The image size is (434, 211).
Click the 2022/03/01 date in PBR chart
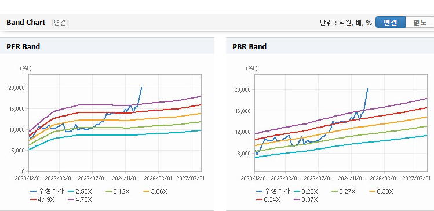click(285, 179)
